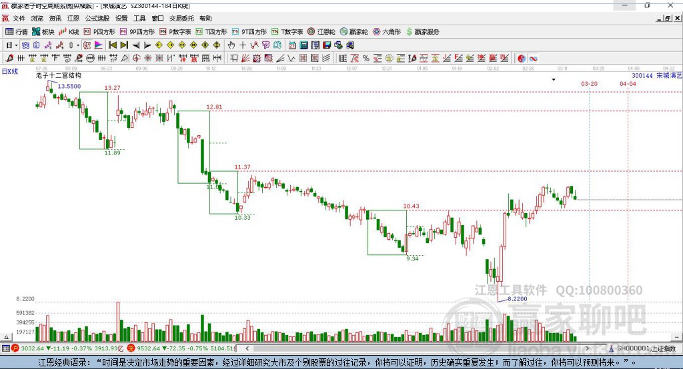Open the calendar icon

click(292, 45)
